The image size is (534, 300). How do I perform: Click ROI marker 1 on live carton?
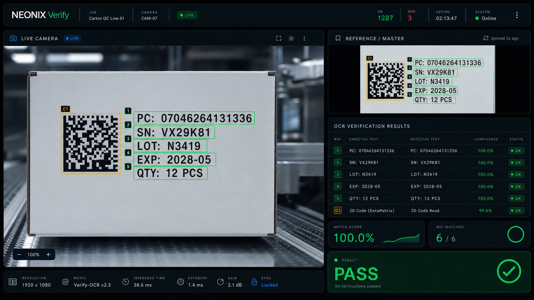(x=128, y=111)
